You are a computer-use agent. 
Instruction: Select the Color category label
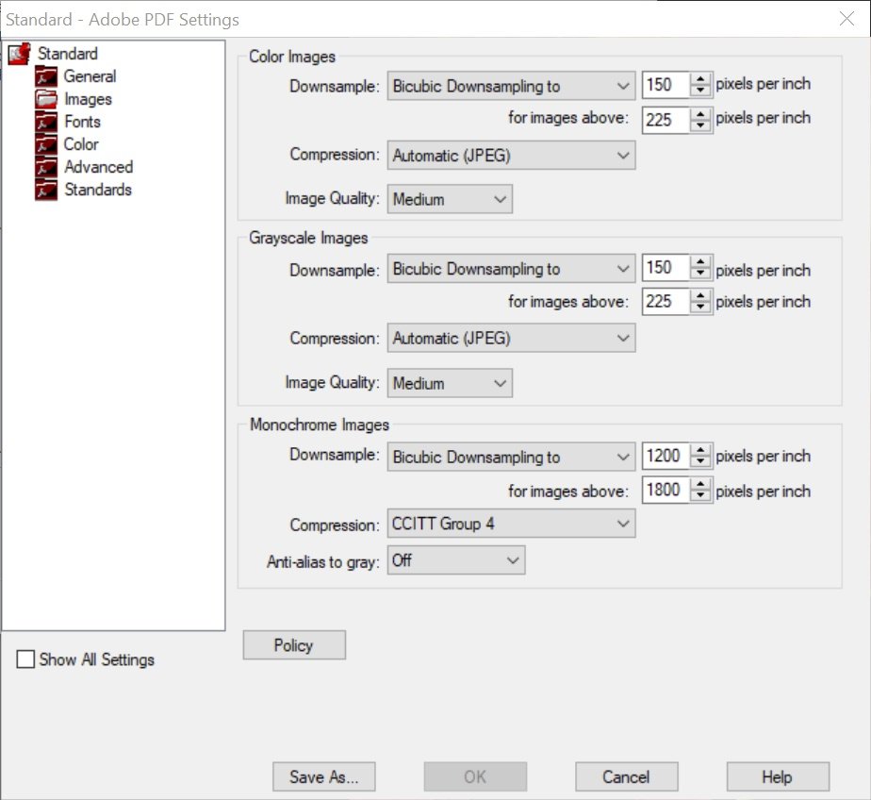[x=81, y=144]
